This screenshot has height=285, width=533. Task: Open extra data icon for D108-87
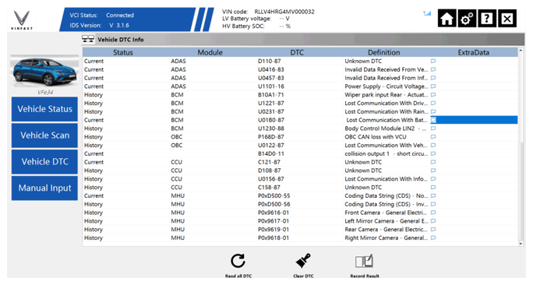click(433, 171)
